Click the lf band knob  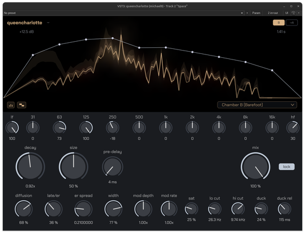12,128
